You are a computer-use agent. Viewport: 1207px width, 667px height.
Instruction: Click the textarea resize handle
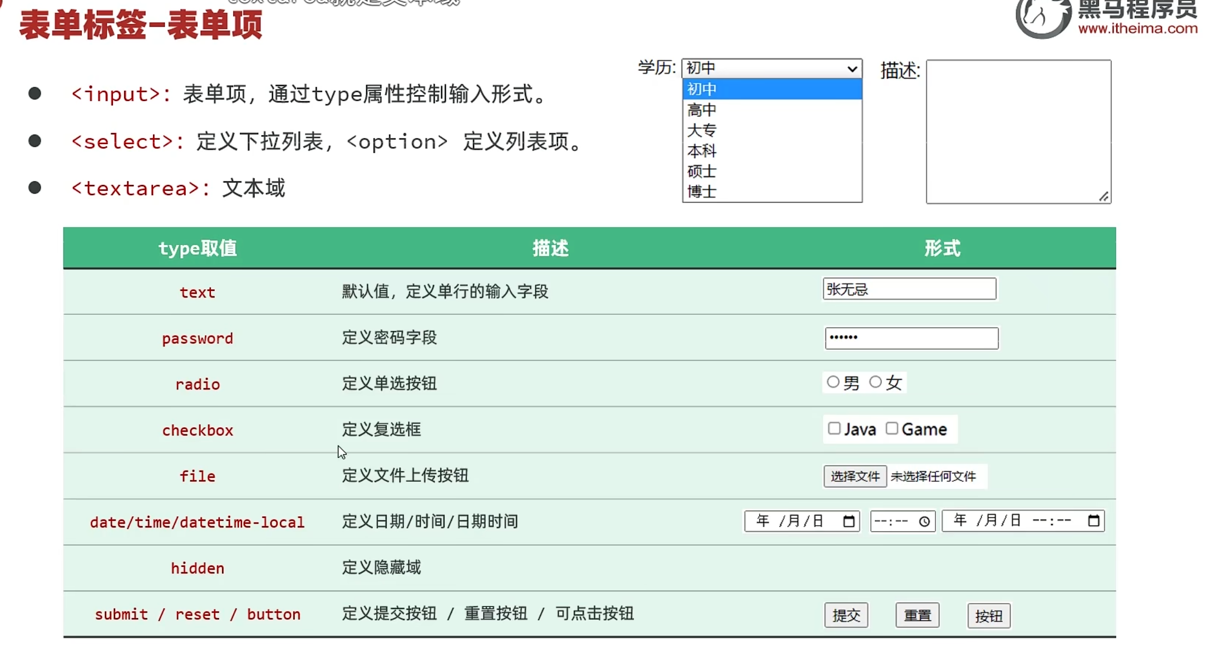pos(1104,197)
